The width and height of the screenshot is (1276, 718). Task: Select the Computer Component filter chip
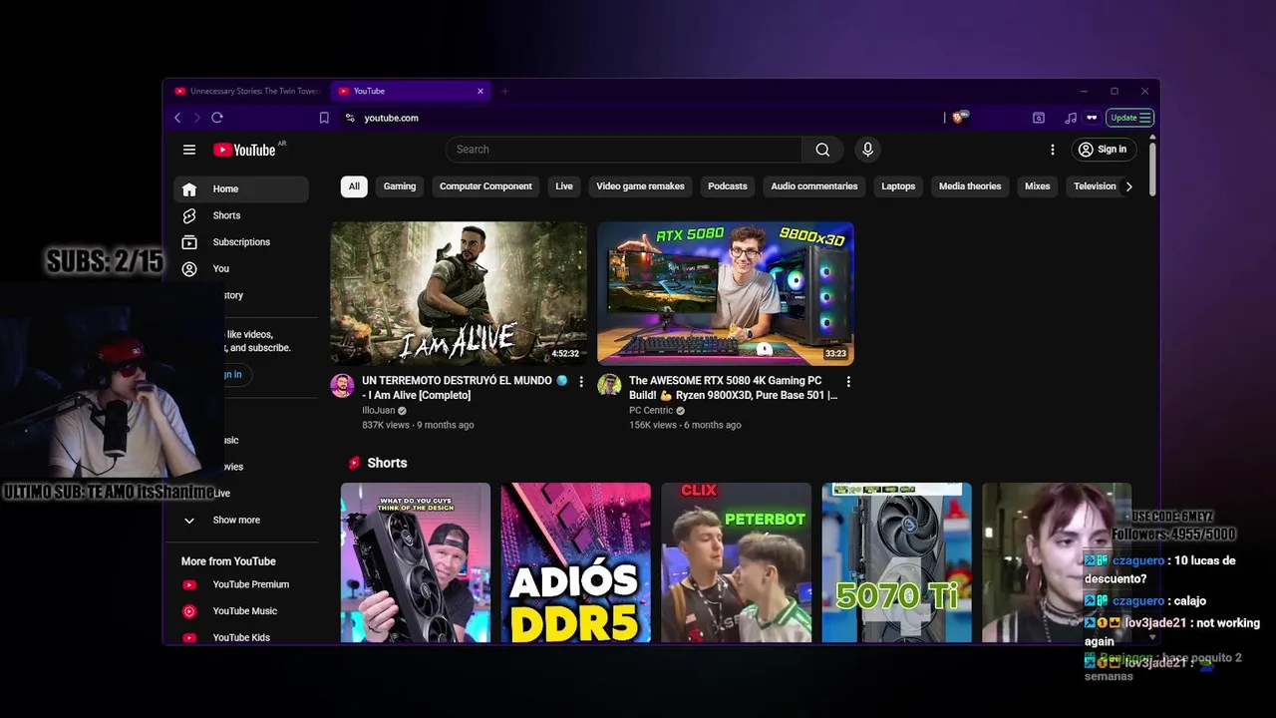(x=485, y=186)
